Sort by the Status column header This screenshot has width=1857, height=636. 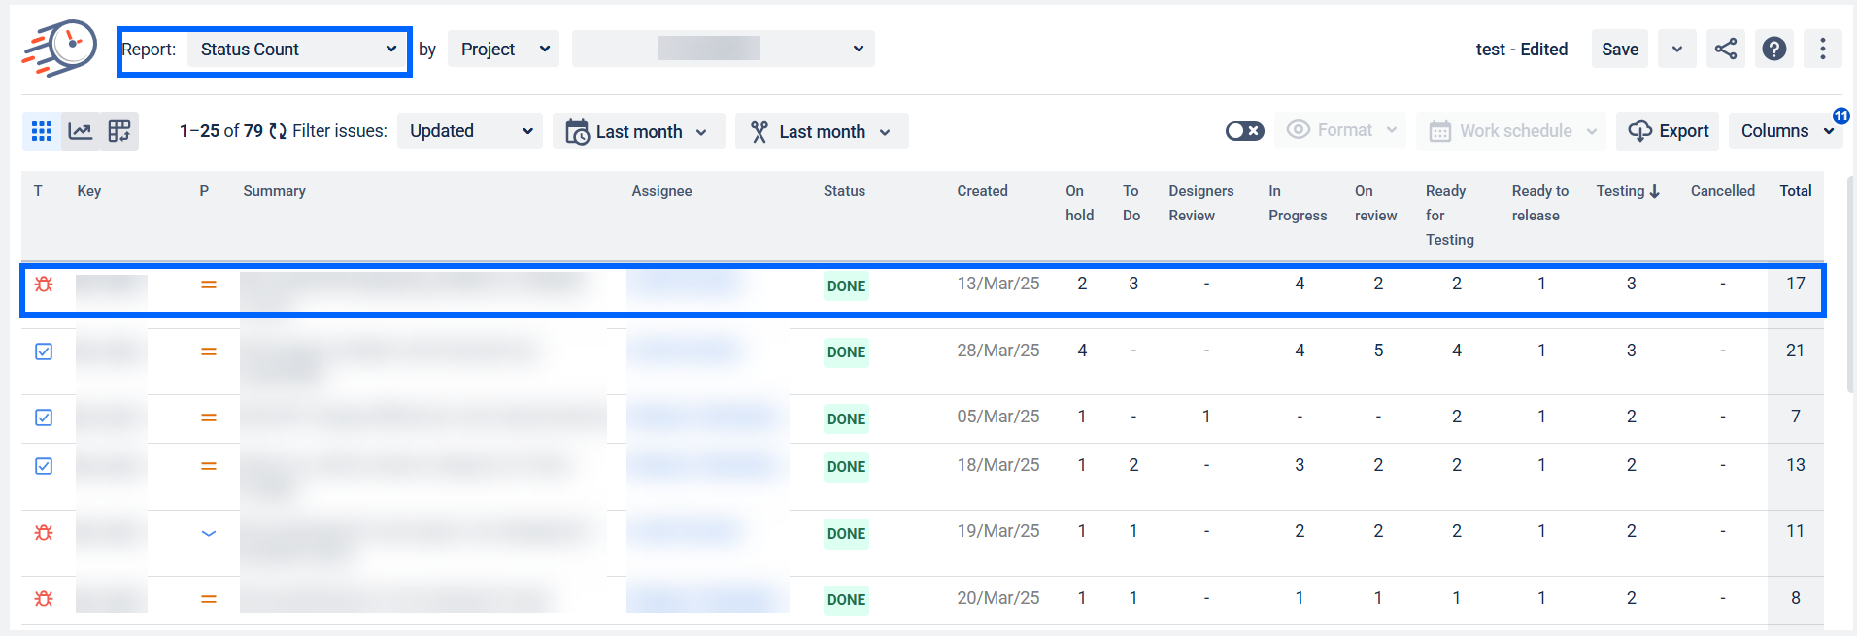(844, 191)
